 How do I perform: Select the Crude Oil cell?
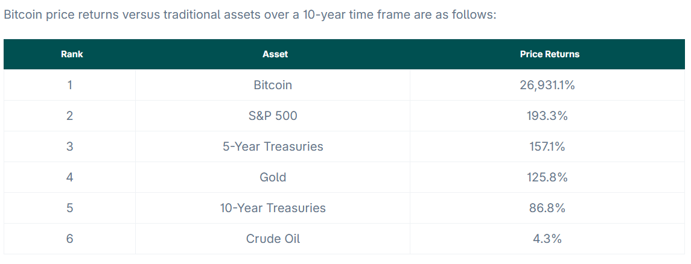(x=273, y=239)
